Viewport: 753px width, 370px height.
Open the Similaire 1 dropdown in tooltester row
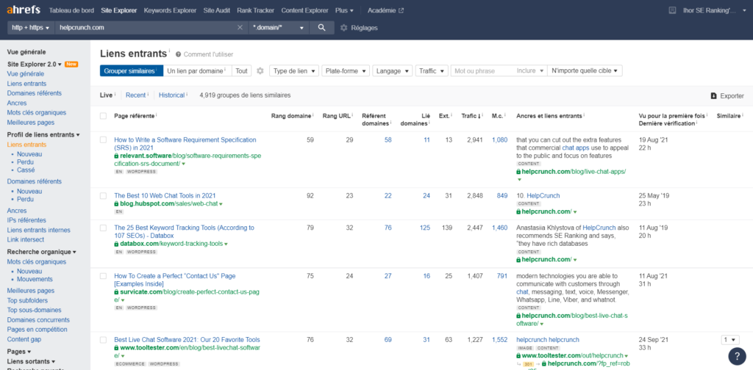(730, 340)
